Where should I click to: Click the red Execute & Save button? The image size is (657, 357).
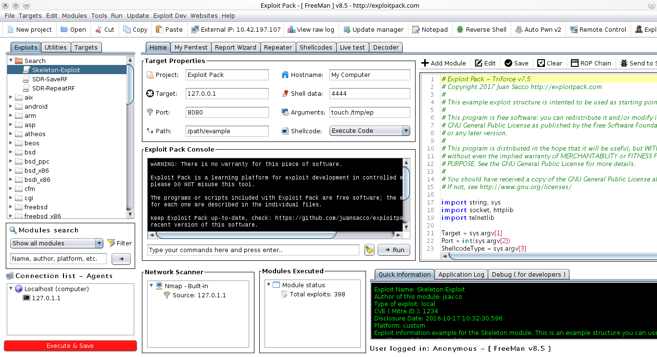pyautogui.click(x=70, y=345)
